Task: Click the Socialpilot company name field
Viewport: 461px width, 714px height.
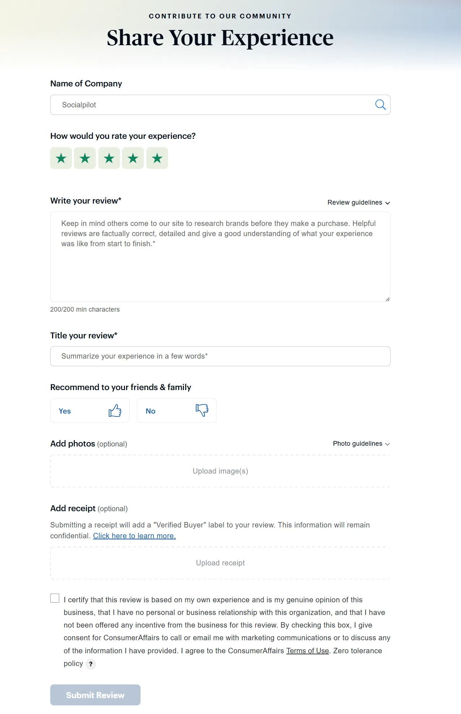Action: click(181, 105)
